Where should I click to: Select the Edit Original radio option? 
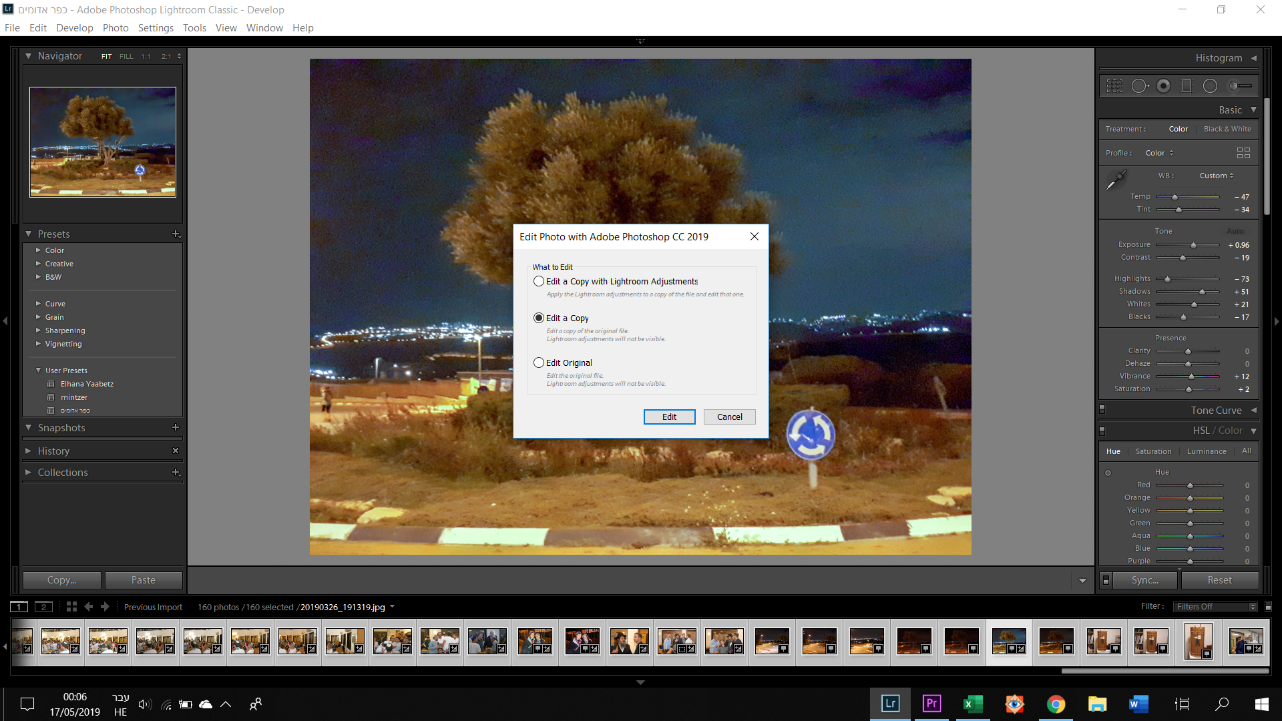[539, 363]
